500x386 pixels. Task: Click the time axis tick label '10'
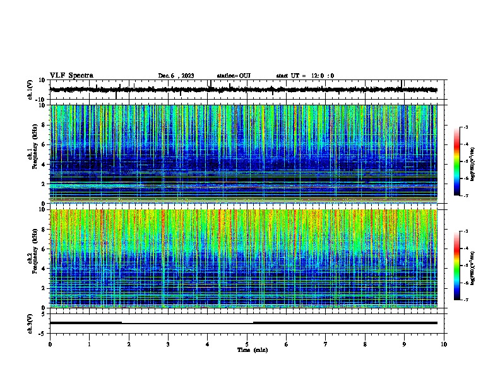(x=444, y=344)
